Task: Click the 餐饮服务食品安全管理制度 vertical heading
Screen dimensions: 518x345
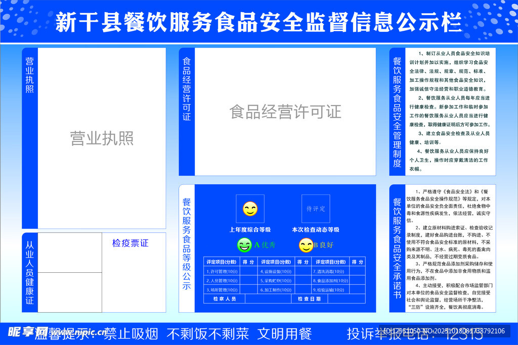Action: point(397,112)
